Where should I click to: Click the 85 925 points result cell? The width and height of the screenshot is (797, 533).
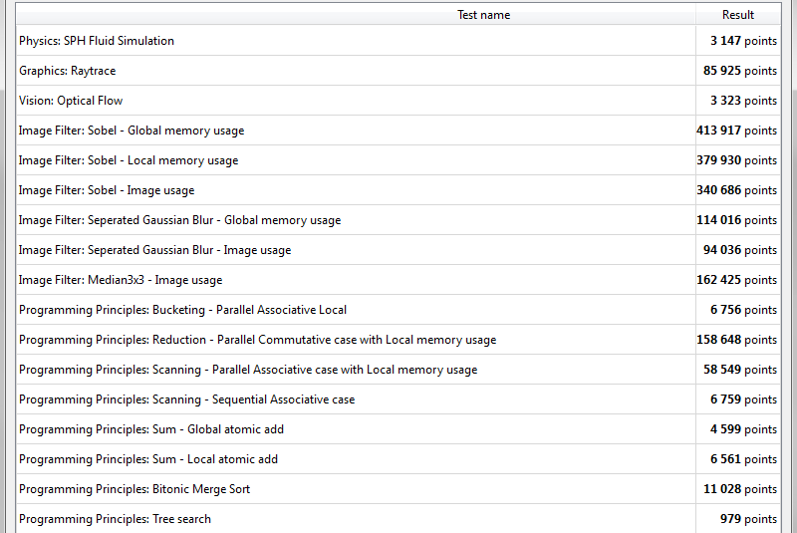coord(739,71)
